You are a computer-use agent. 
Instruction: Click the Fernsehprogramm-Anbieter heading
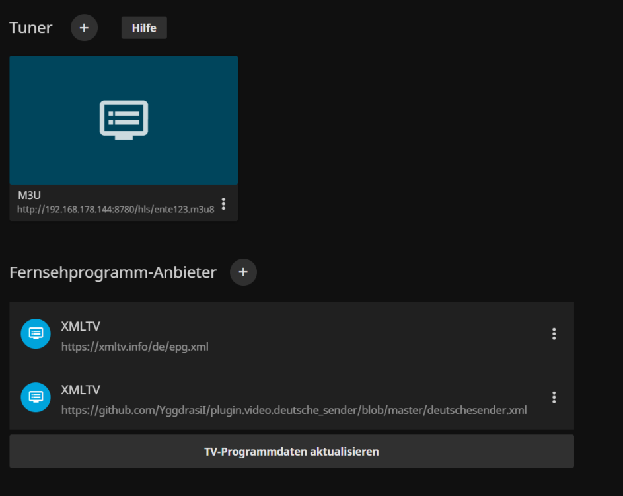pyautogui.click(x=113, y=272)
